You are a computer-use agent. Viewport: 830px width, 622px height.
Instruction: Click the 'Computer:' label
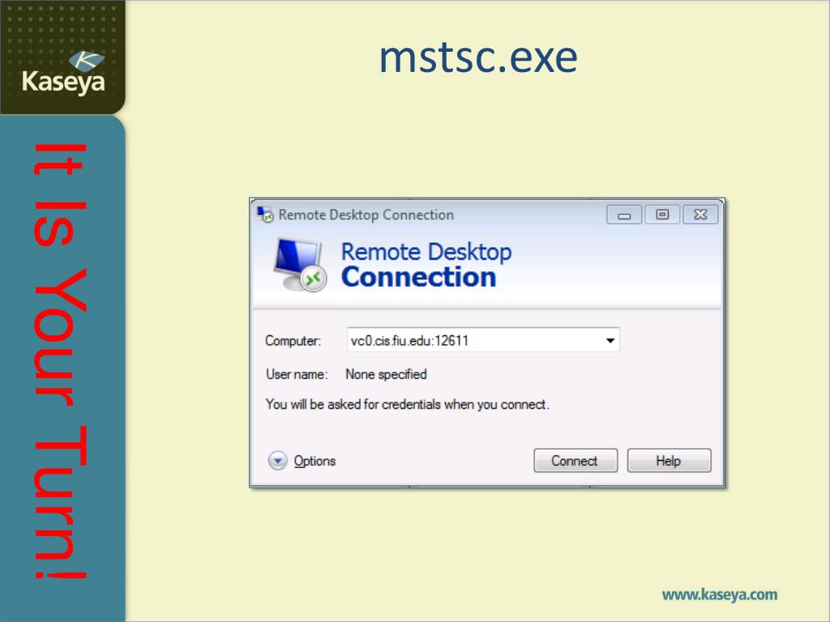(x=293, y=341)
